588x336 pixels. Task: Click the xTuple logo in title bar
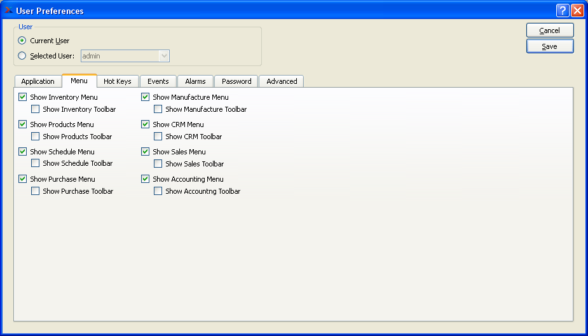click(x=9, y=10)
